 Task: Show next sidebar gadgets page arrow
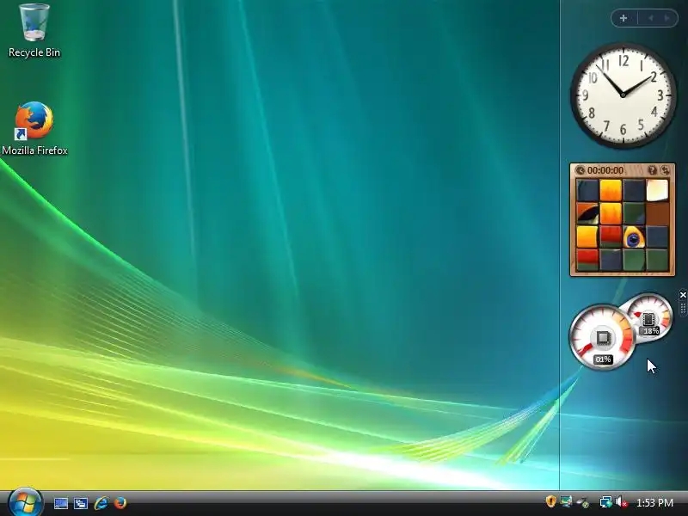point(667,18)
